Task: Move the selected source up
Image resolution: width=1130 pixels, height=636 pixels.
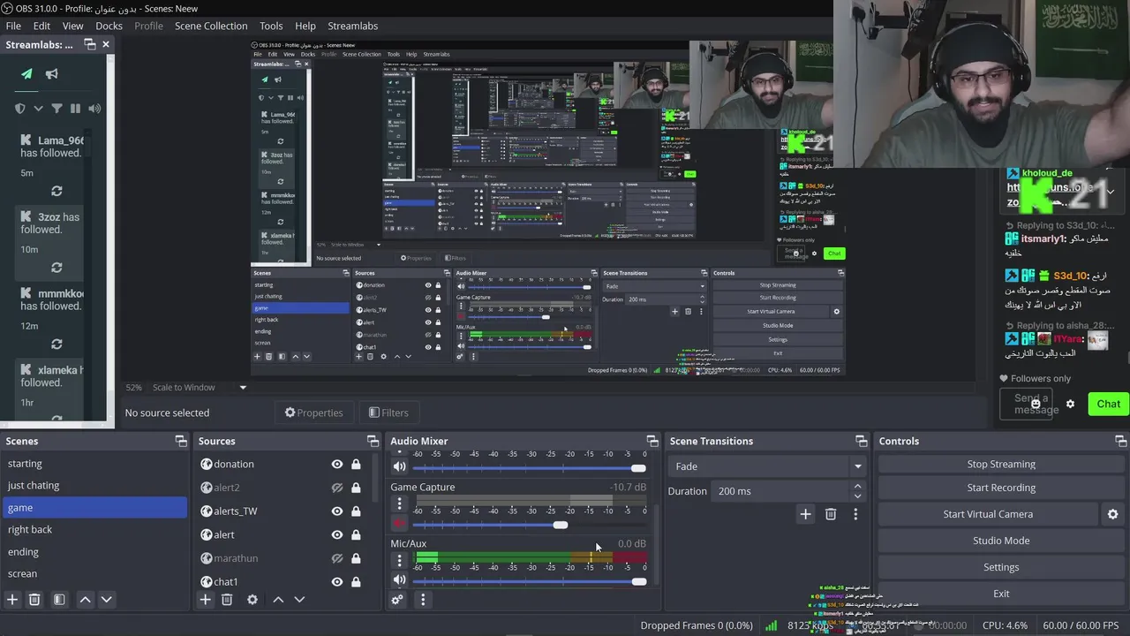Action: [x=278, y=600]
